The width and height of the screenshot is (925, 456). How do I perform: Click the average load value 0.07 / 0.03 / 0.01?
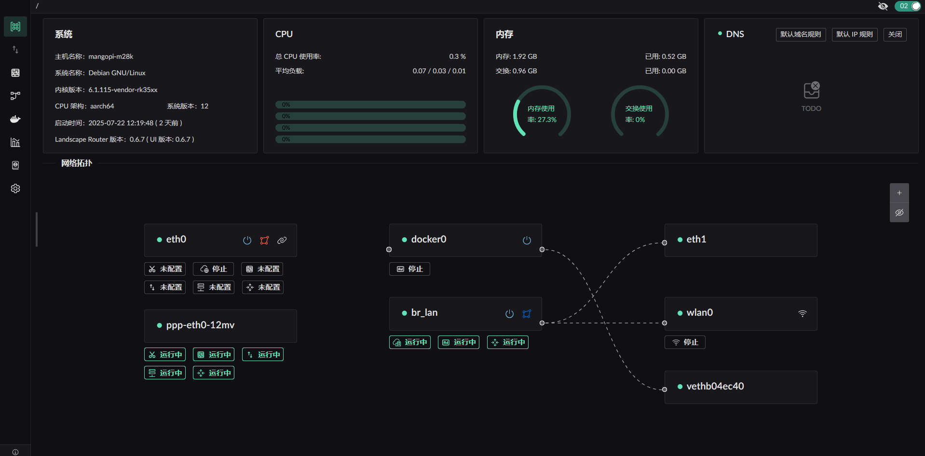[439, 71]
